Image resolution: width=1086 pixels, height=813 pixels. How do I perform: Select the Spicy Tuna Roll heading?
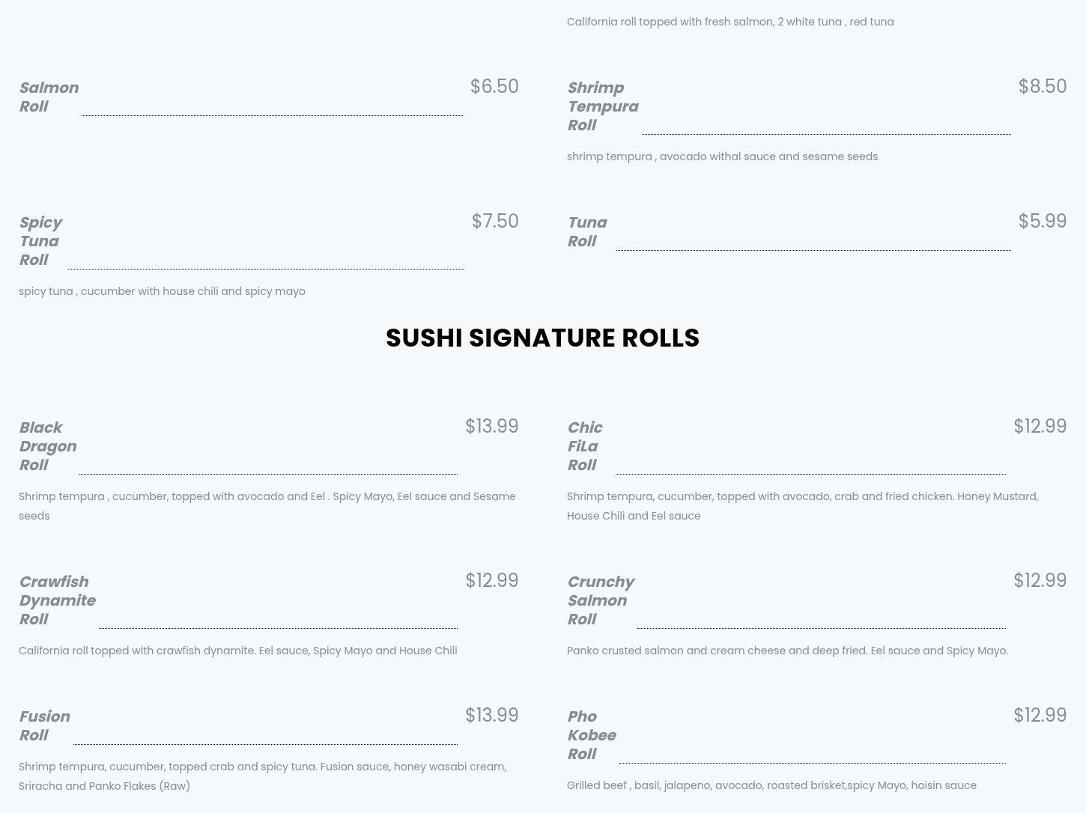click(40, 241)
